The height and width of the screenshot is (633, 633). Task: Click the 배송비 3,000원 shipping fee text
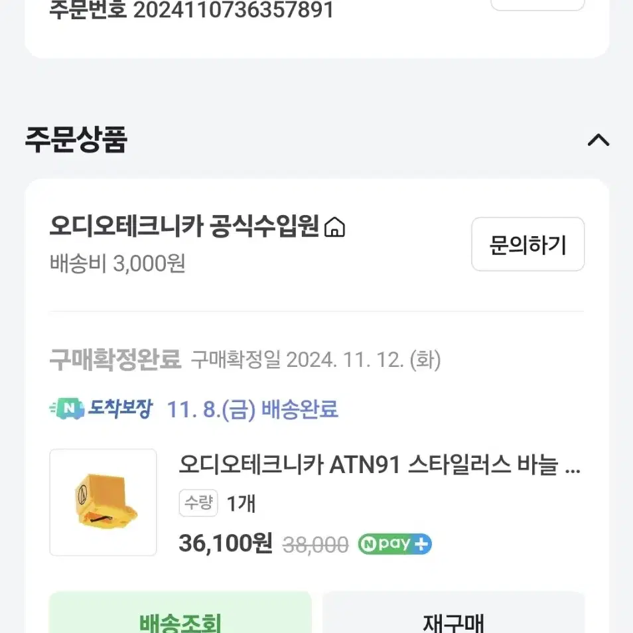(117, 263)
